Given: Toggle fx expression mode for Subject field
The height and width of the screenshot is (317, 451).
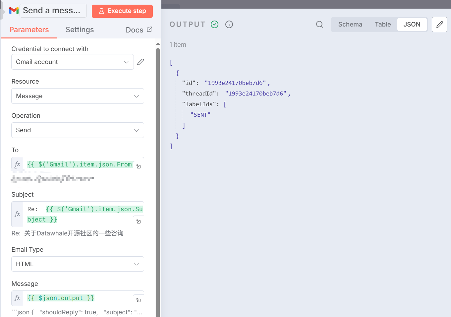Looking at the screenshot, I should coord(18,214).
